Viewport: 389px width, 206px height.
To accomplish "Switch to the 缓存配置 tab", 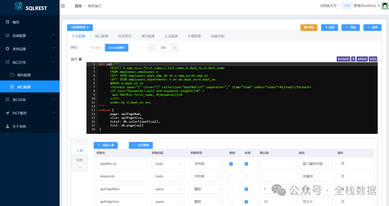I will [148, 36].
